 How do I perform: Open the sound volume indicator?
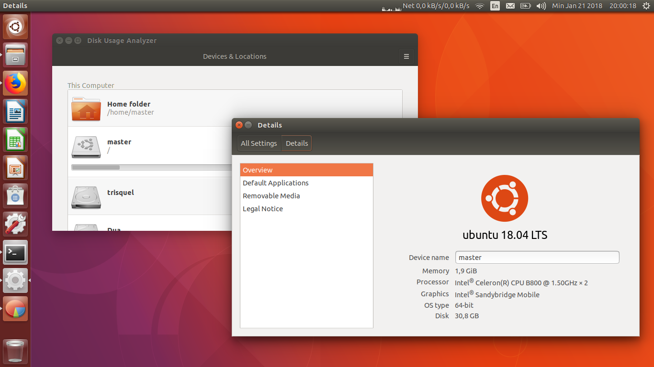pyautogui.click(x=541, y=6)
